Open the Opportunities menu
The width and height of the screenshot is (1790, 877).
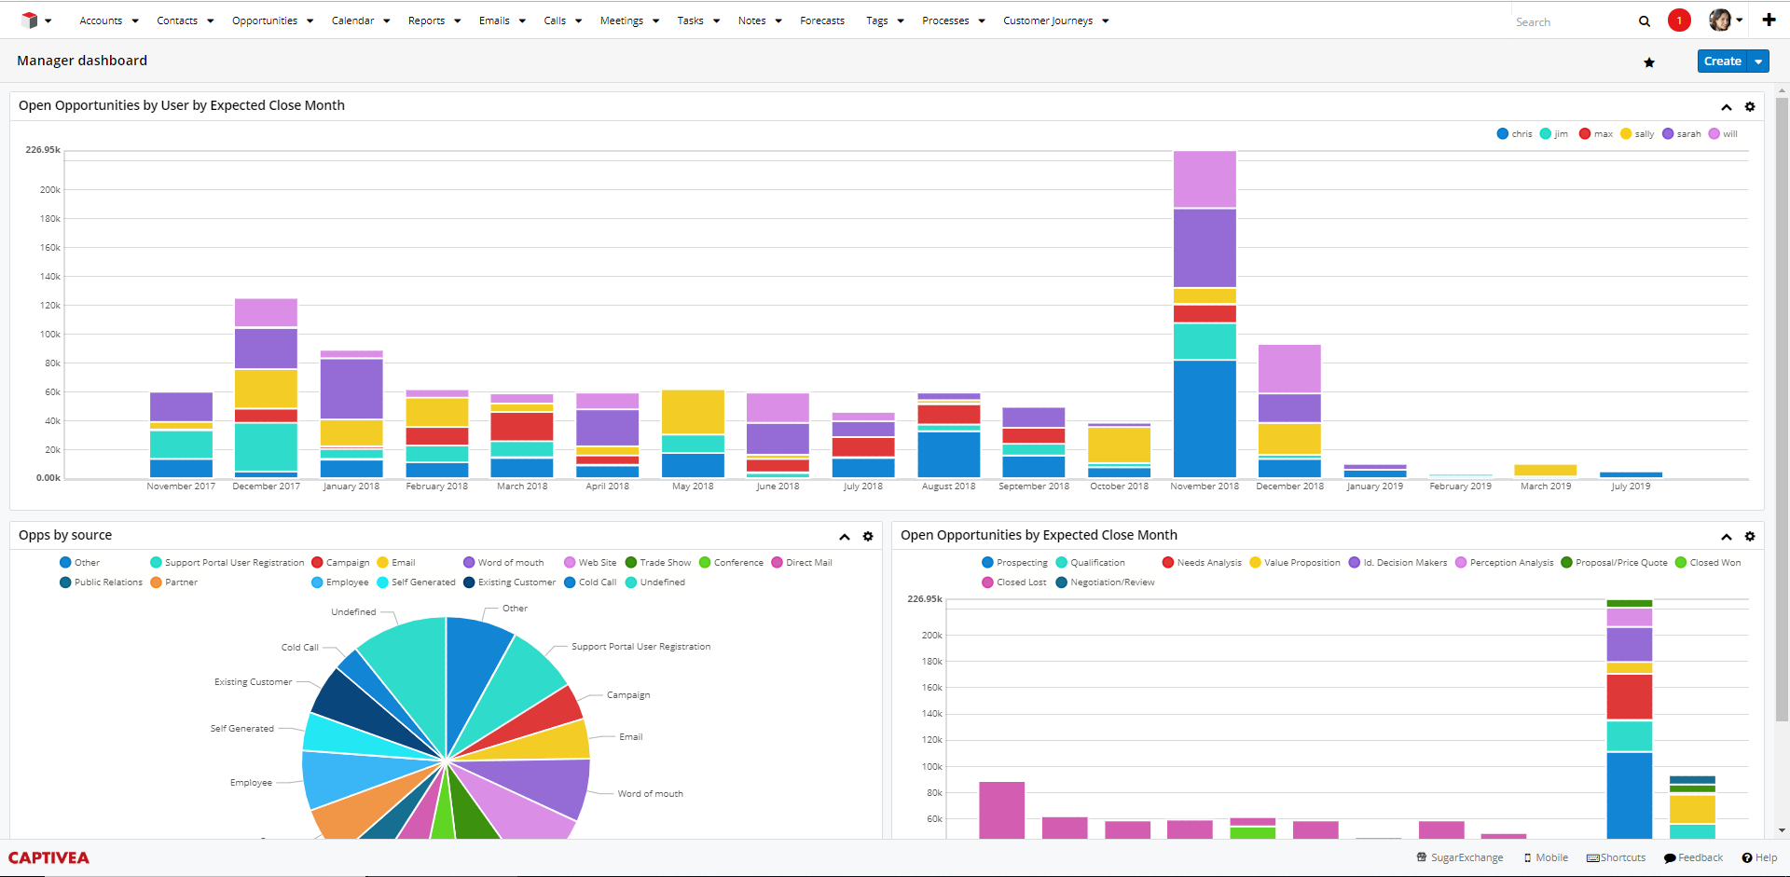pos(265,21)
